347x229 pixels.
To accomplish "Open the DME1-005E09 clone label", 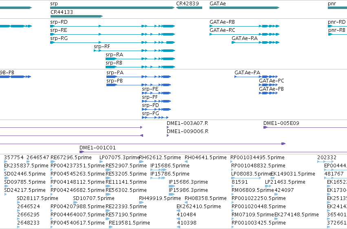I will pos(281,123).
